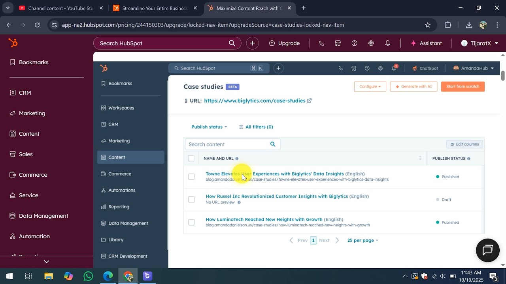Open the outer calling phone icon
The image size is (506, 284).
[321, 43]
